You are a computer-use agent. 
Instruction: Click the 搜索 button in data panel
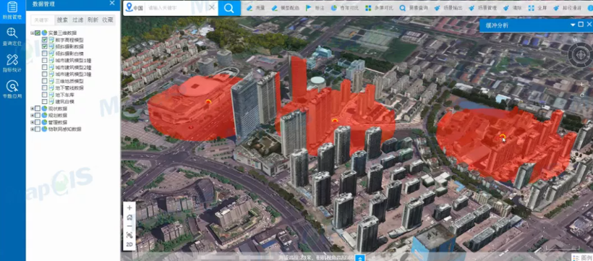tap(62, 20)
